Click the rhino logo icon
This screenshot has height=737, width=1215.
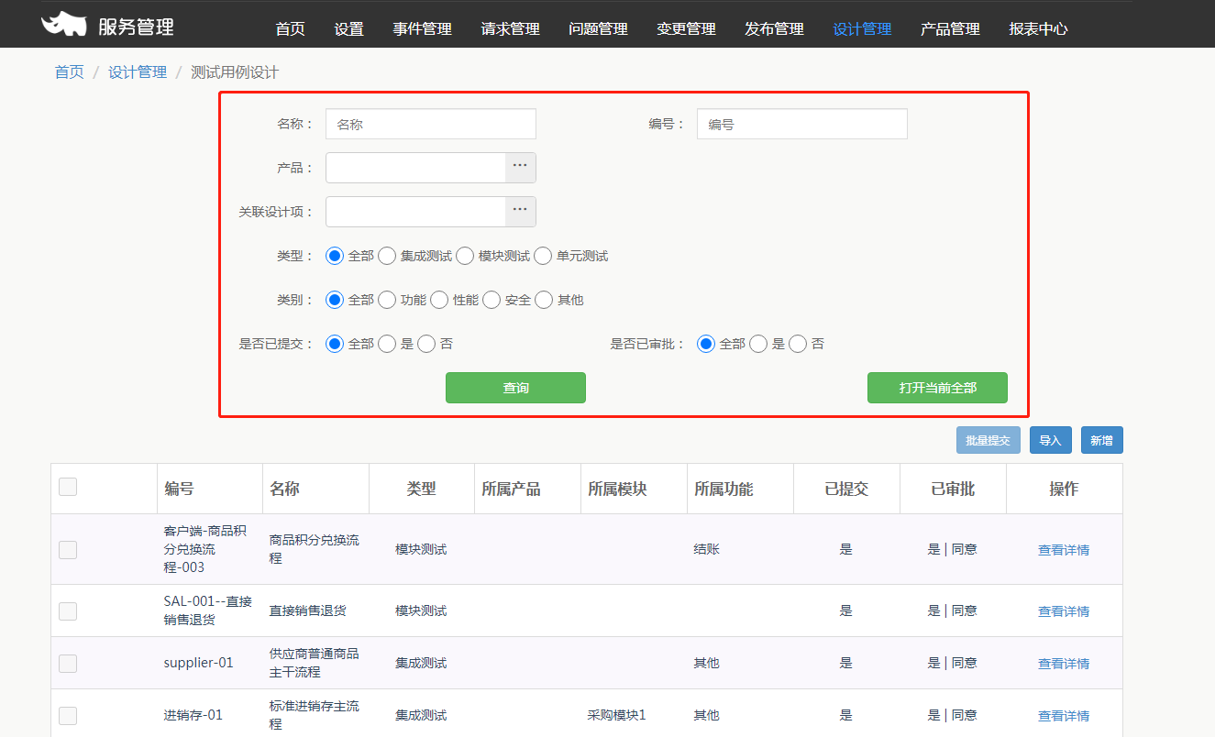coord(64,25)
